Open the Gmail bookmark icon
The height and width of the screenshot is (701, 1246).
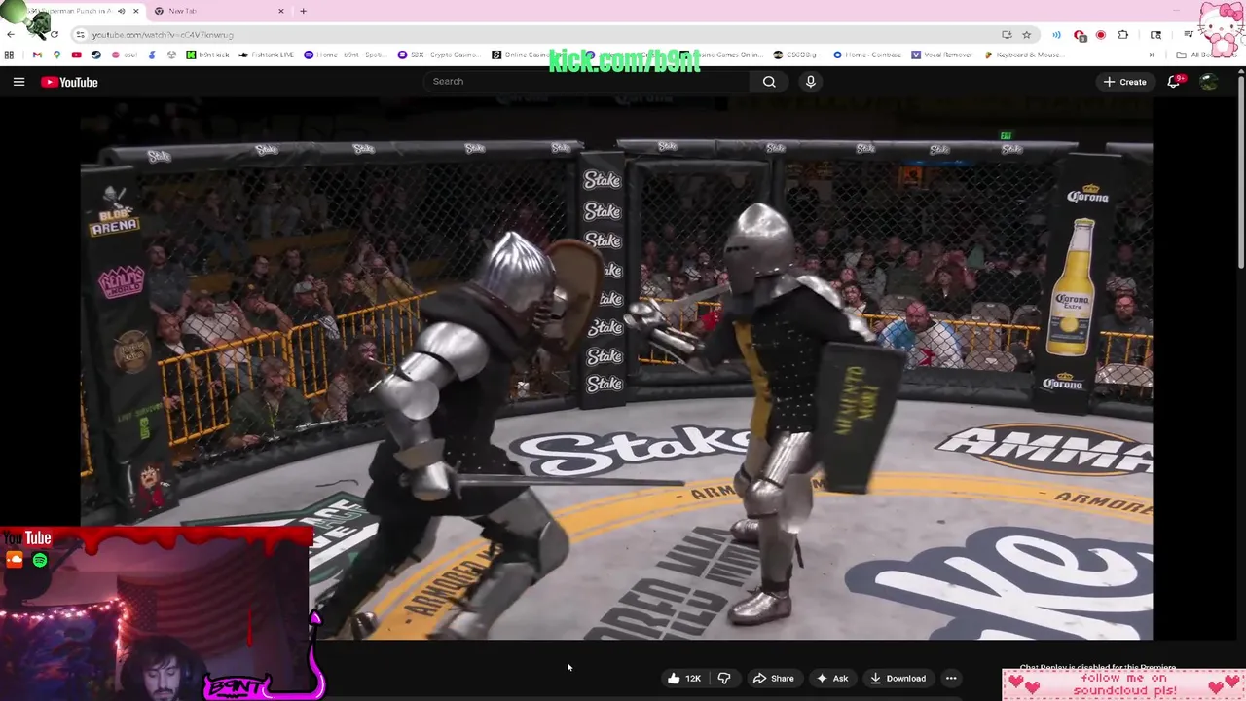click(x=37, y=55)
